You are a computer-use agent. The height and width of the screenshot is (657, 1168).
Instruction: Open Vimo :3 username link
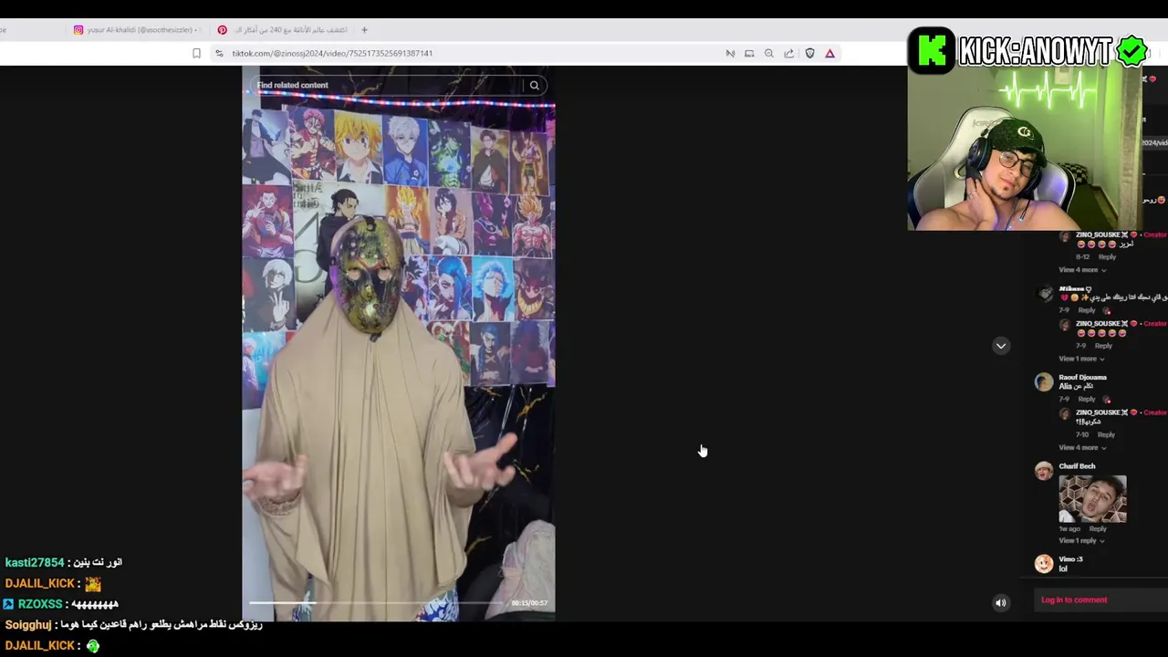pos(1070,559)
